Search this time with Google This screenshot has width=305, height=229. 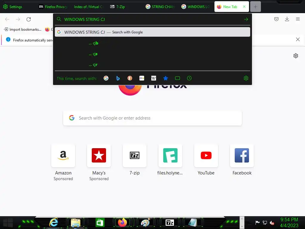click(106, 78)
